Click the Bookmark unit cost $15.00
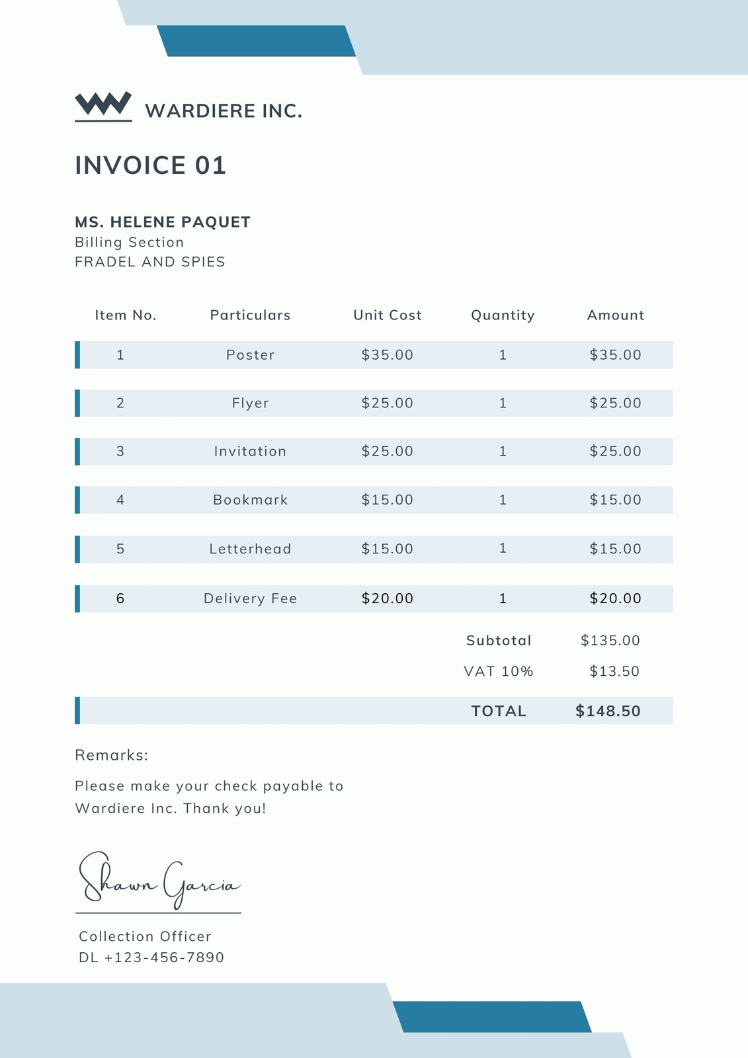The height and width of the screenshot is (1058, 748). coord(388,500)
